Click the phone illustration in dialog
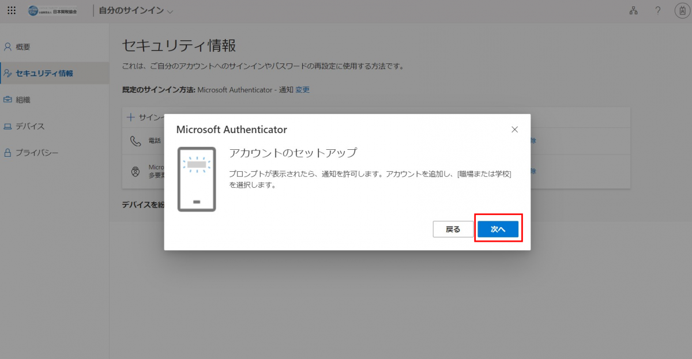 [x=197, y=179]
